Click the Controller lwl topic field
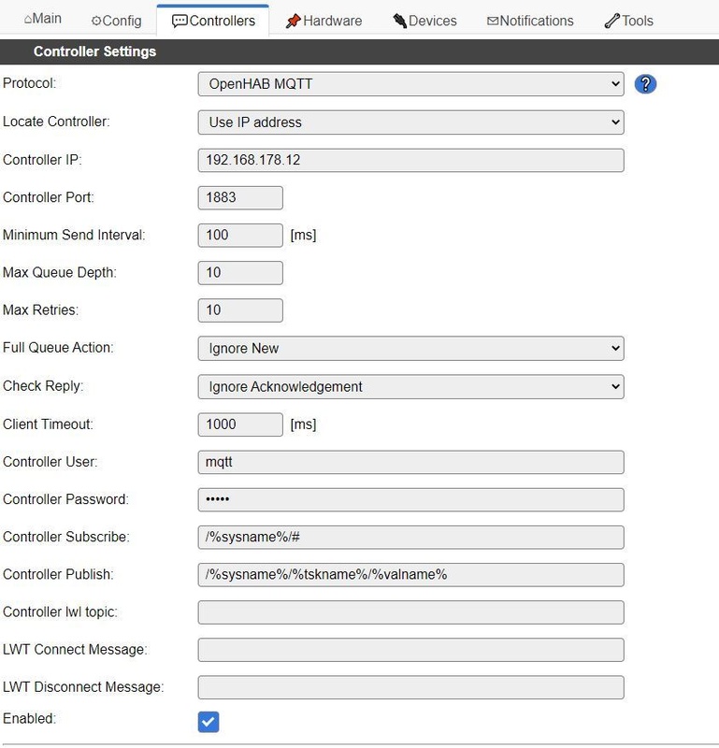 (410, 612)
